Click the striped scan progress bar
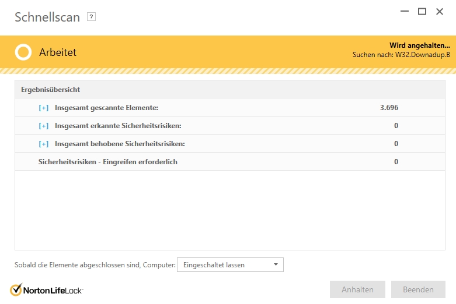Image resolution: width=456 pixels, height=304 pixels. (228, 71)
